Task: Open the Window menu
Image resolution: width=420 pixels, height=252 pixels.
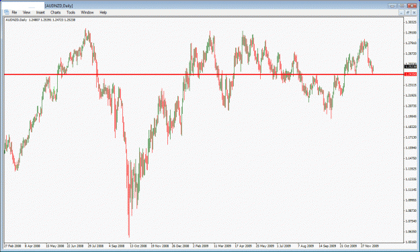Action: point(87,12)
